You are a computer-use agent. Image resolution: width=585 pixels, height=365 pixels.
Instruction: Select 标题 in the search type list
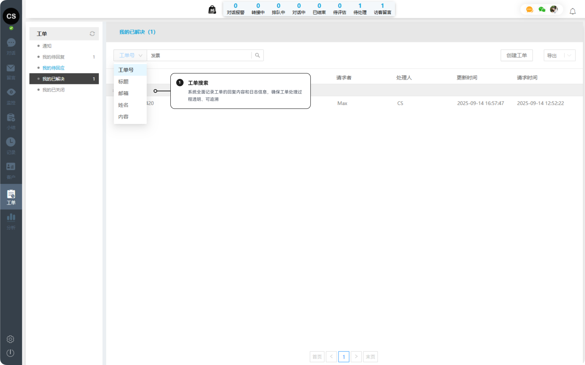tap(124, 82)
